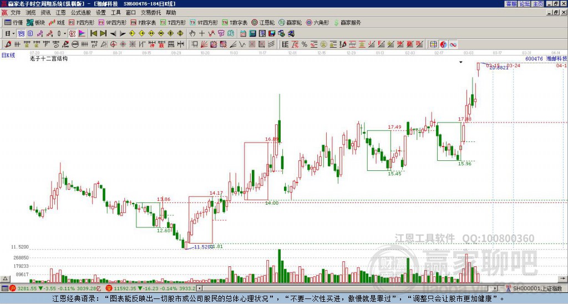Screen dimensions: 568x304
Task: Open the 江恩轮 tool
Action: coord(263,22)
